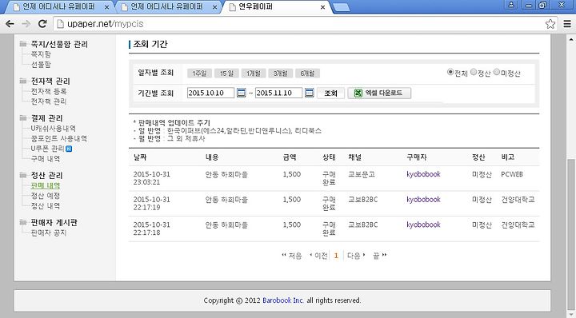Filter by 15일 period

[226, 74]
